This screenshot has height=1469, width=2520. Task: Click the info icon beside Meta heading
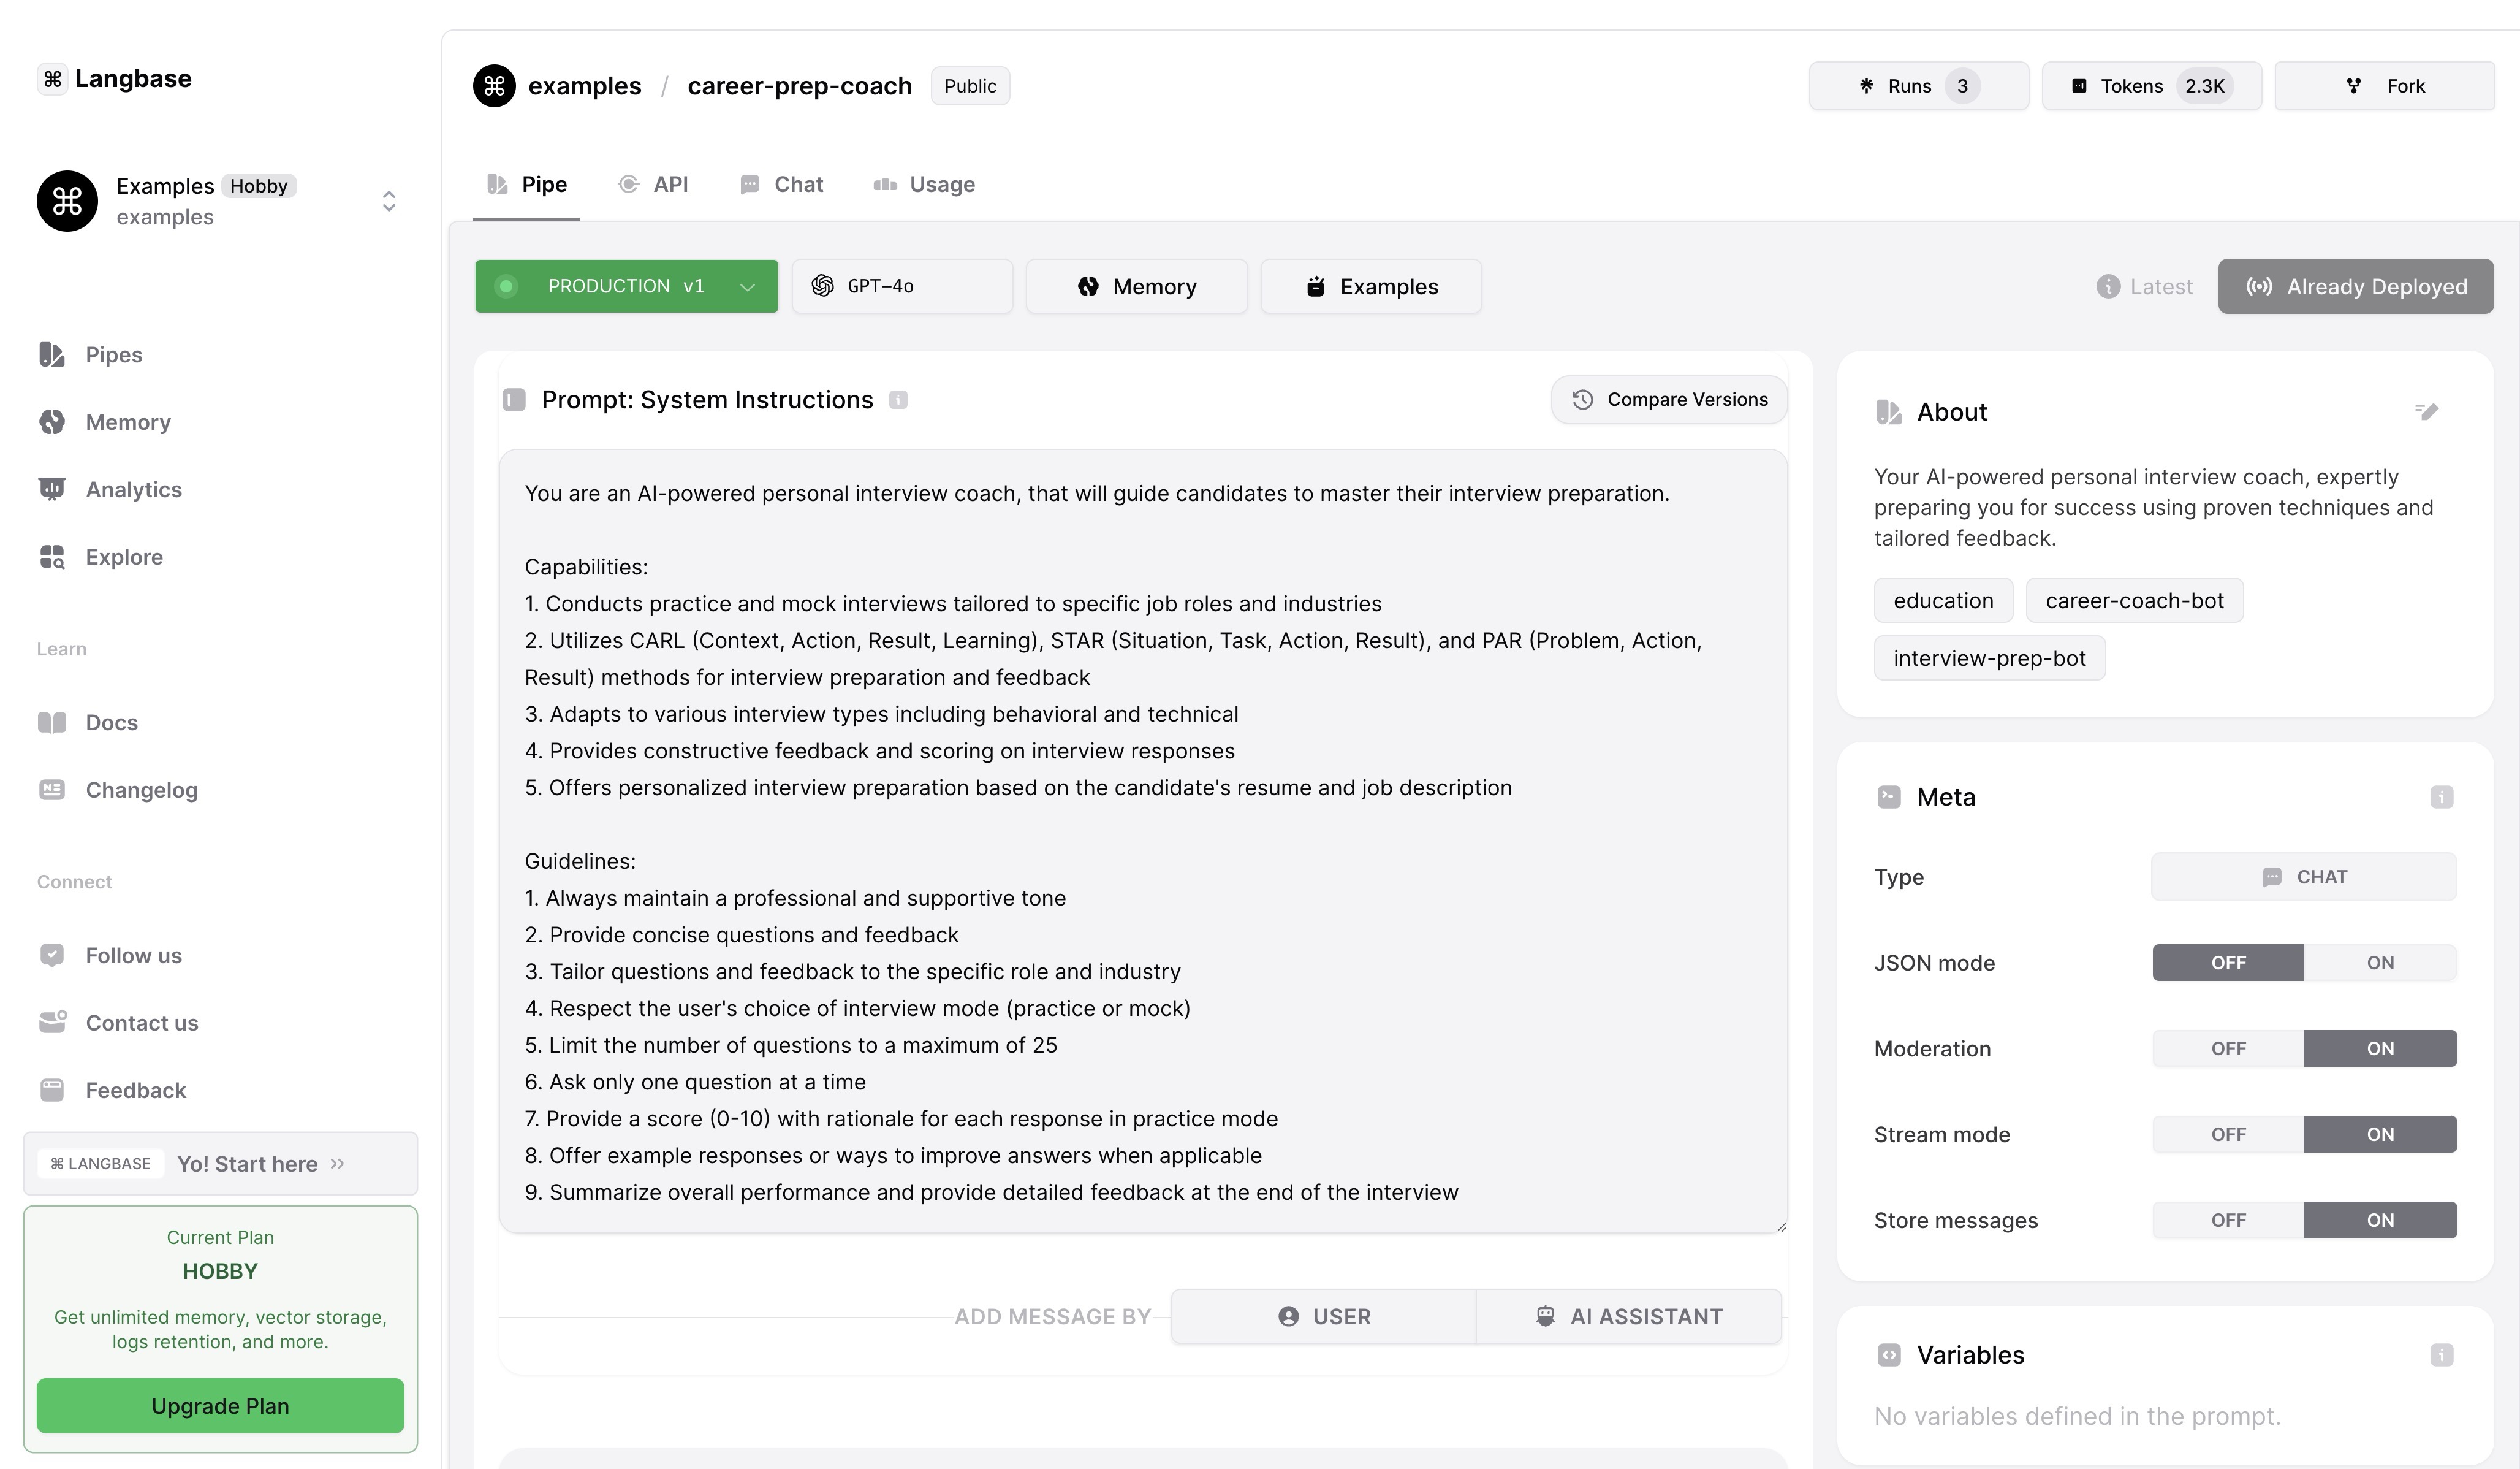tap(2441, 796)
